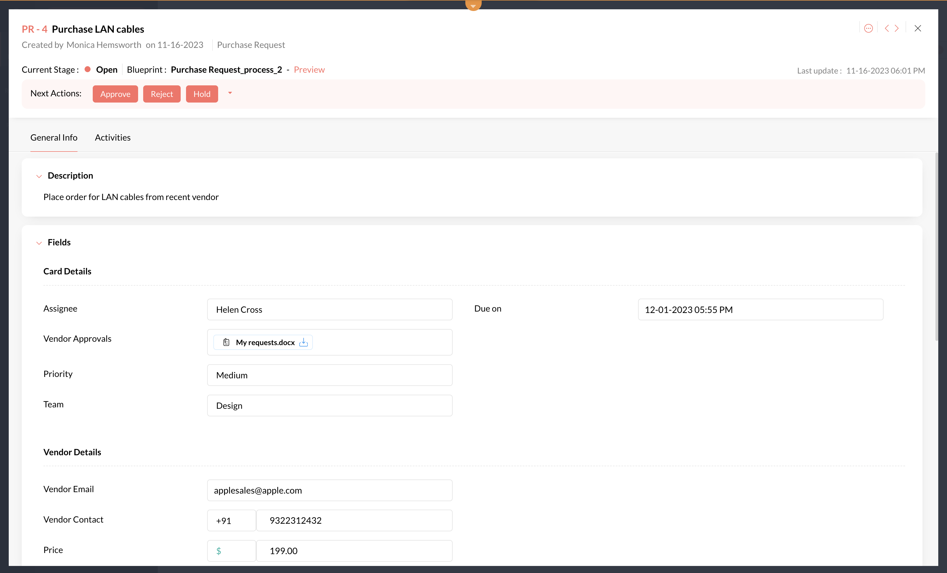Click the Priority field showing Medium
Viewport: 947px width, 573px height.
tap(329, 375)
